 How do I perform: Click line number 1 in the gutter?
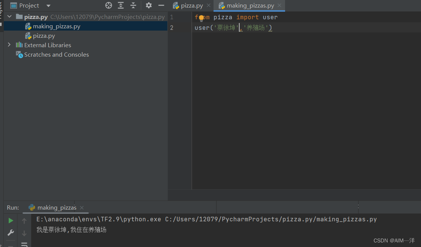pos(172,17)
